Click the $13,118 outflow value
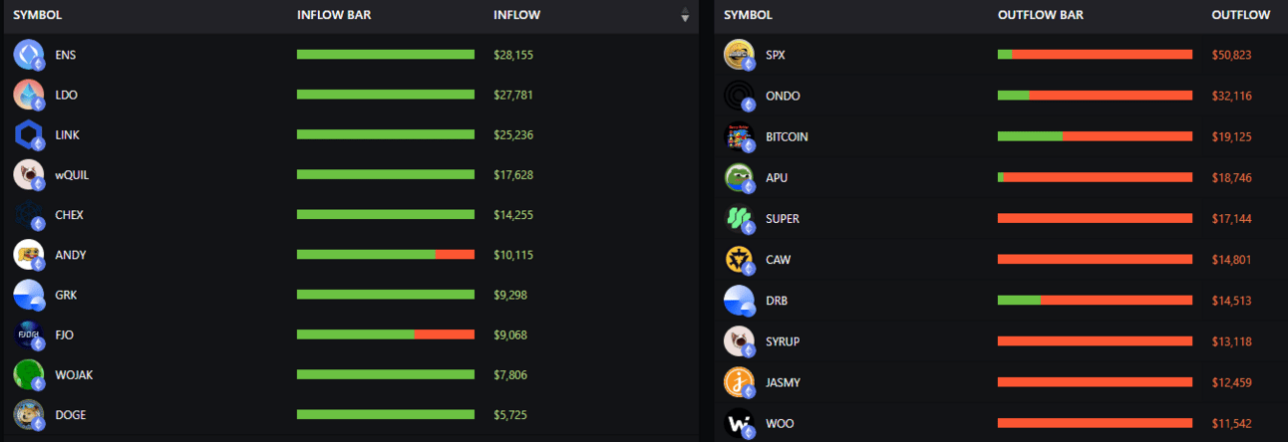The height and width of the screenshot is (442, 1288). click(1232, 341)
